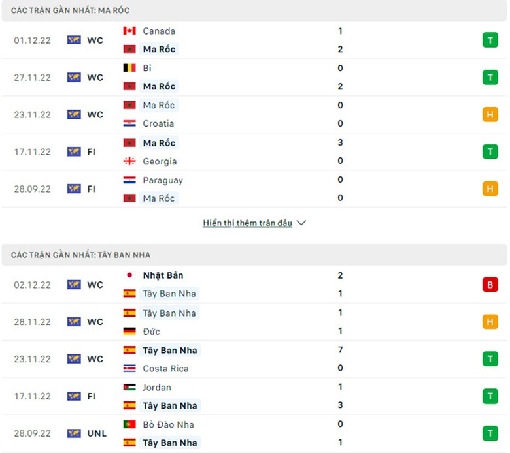Click the Germany flag beside Đức
510x453 pixels.
[x=129, y=331]
